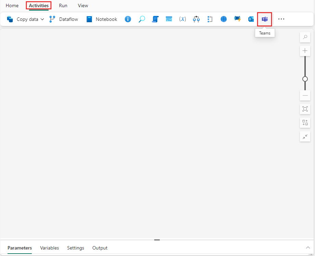315x256 pixels.
Task: Search the canvas with magnifier button
Action: pos(305,37)
